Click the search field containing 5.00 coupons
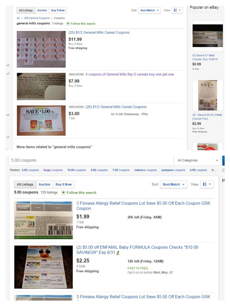This screenshot has height=306, width=230. (91, 160)
